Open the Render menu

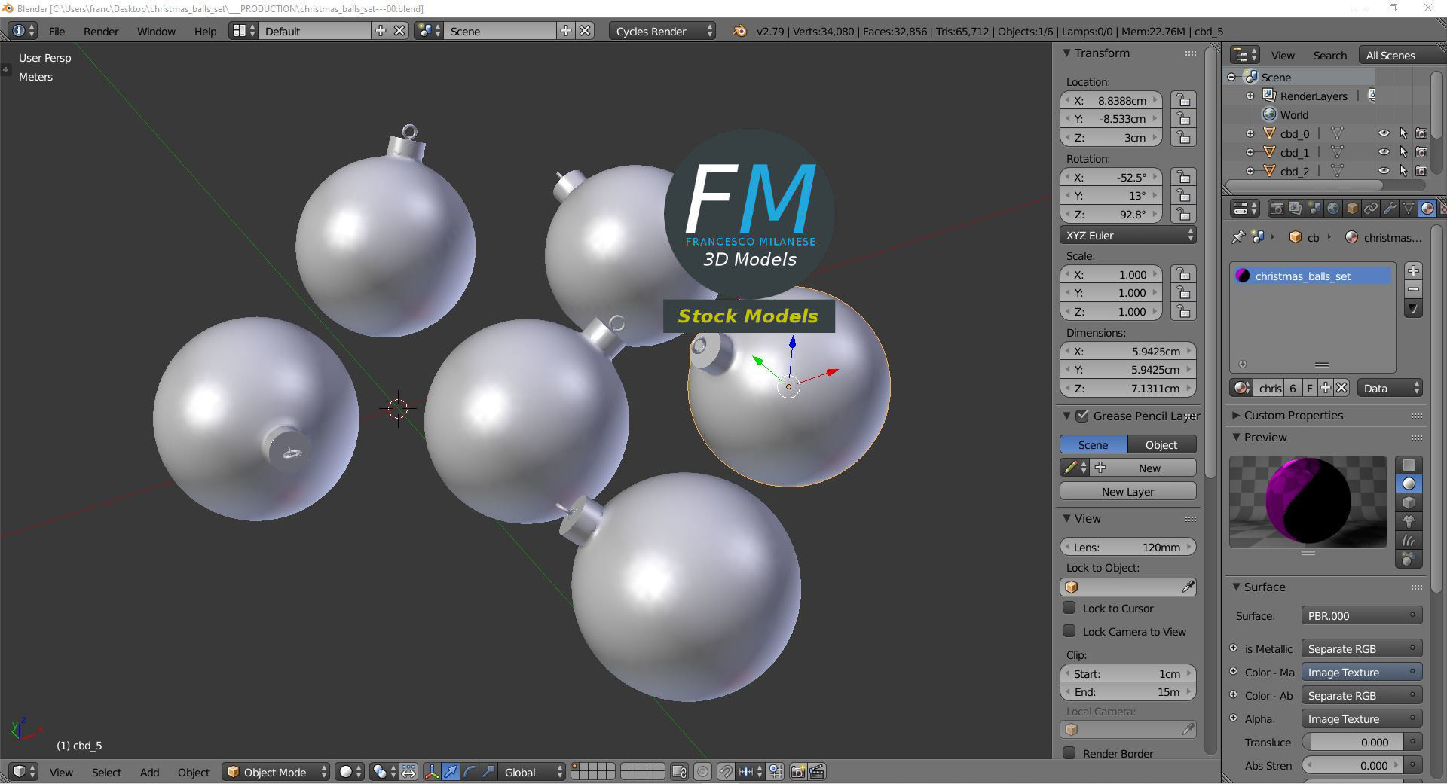(101, 32)
